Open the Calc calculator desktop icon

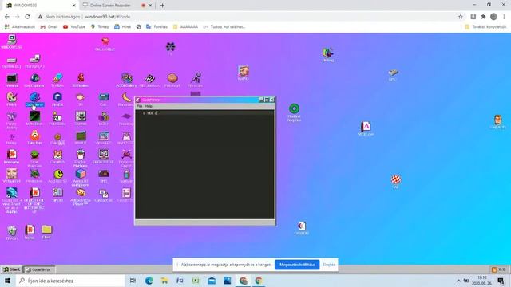pyautogui.click(x=104, y=99)
